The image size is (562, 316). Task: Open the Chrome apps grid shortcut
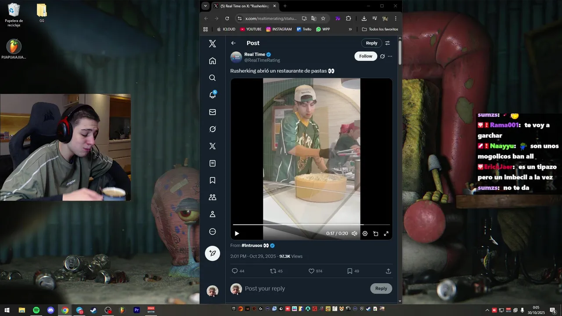coord(205,29)
